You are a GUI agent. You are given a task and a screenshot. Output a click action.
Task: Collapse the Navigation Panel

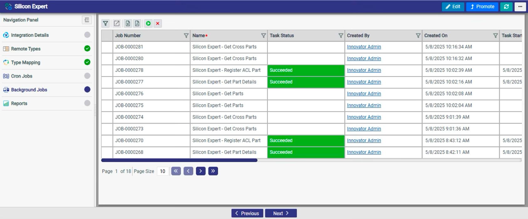click(87, 20)
